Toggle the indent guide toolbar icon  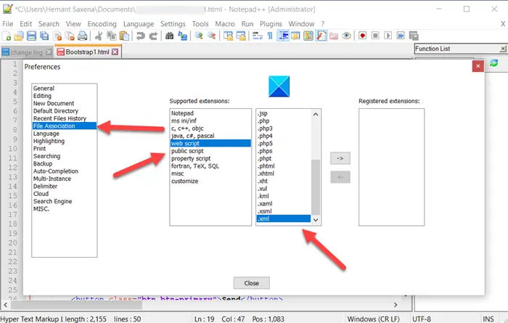click(283, 36)
